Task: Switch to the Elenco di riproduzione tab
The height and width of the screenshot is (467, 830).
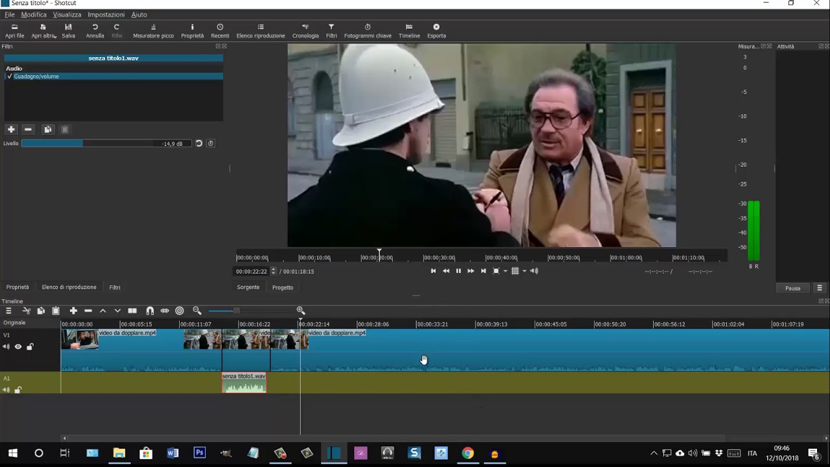Action: [69, 287]
